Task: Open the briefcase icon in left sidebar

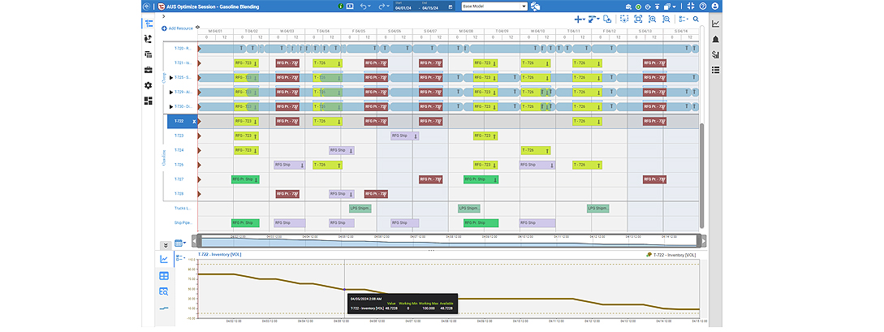Action: [149, 70]
